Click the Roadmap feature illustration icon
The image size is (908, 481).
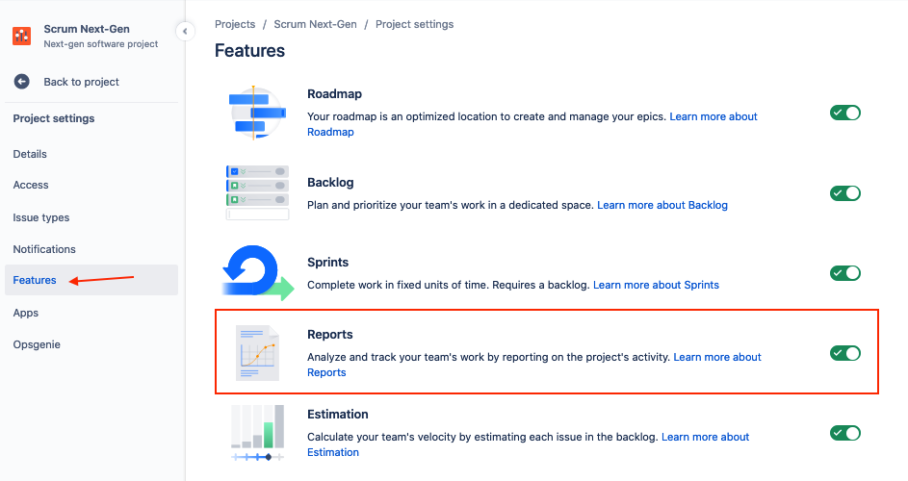255,113
